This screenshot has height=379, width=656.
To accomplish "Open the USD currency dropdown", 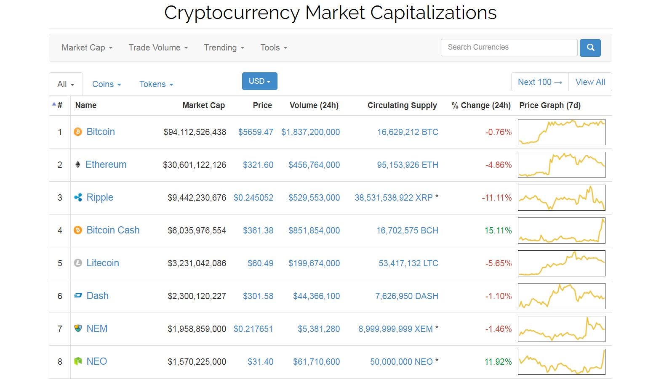I will 259,81.
